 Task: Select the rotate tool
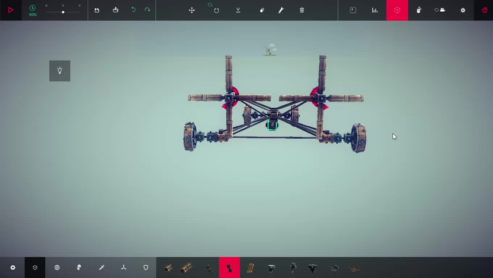pyautogui.click(x=216, y=10)
